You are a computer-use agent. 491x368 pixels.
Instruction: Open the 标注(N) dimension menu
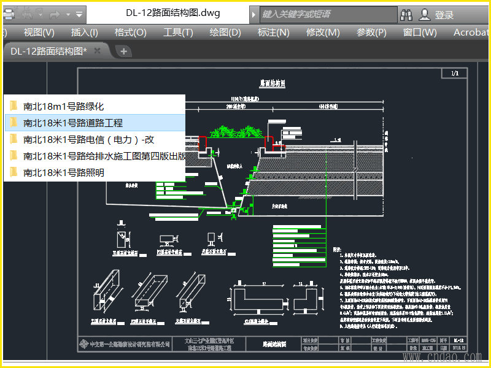point(273,33)
